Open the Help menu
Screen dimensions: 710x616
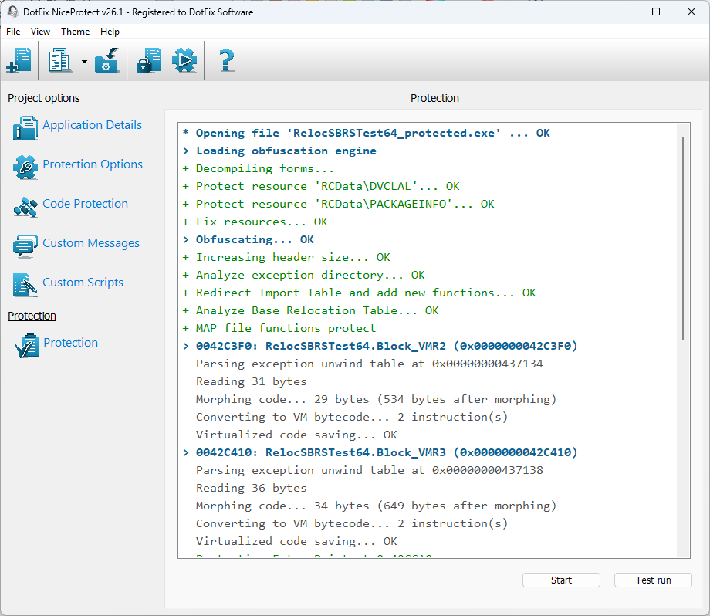110,32
